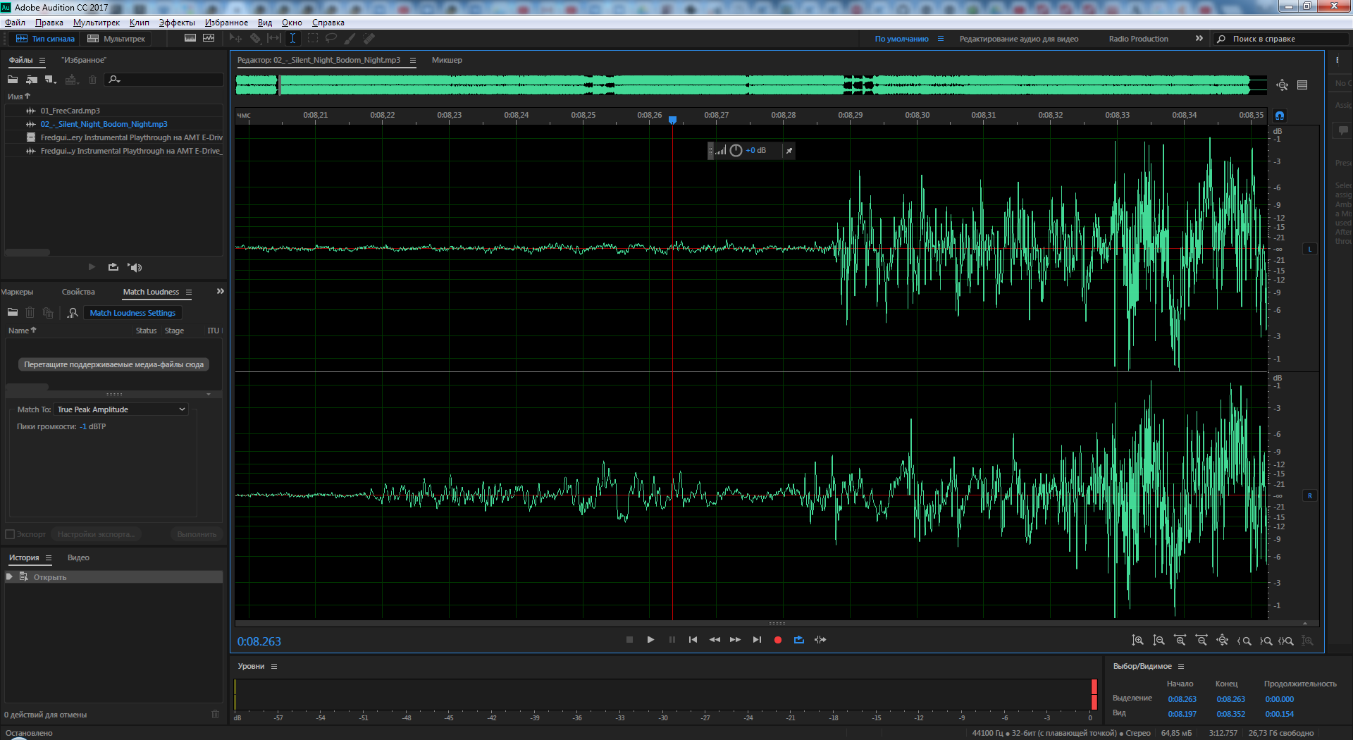Zoom in amplitude icon
Viewport: 1353px width, 740px height.
point(1137,641)
